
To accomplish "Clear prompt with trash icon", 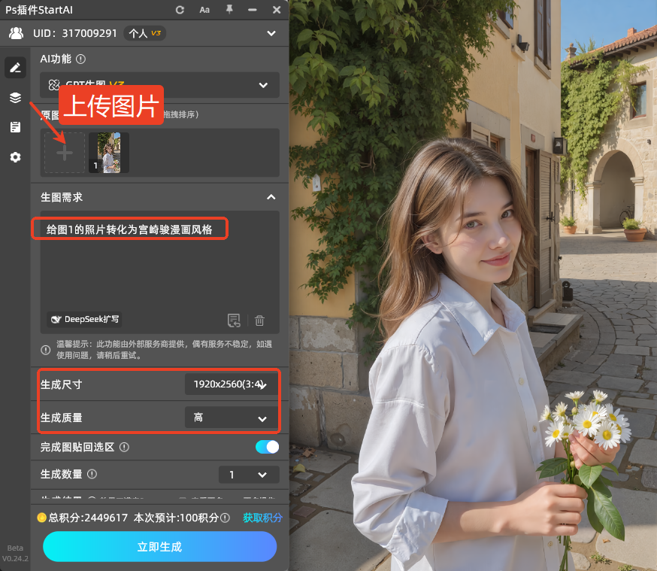I will click(259, 320).
